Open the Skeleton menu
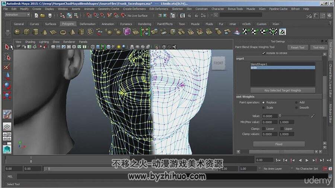335x188 pixels. [177, 9]
